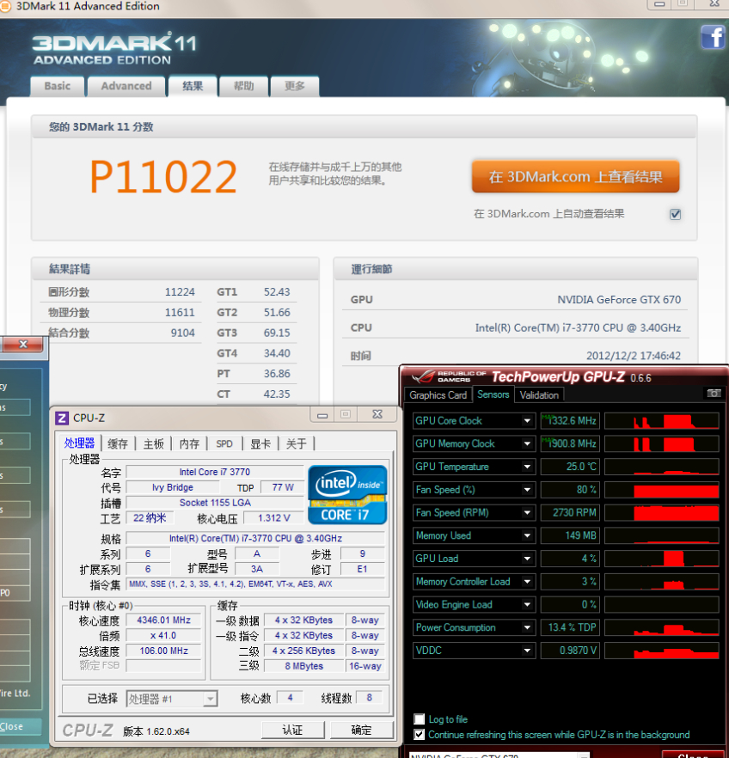Open VDDC sensor dropdown
This screenshot has width=729, height=758.
[x=528, y=651]
